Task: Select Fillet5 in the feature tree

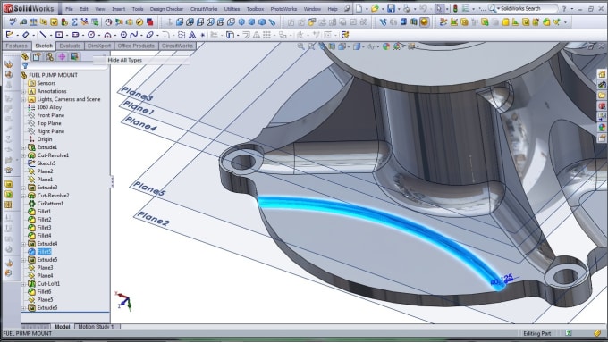Action: [x=44, y=252]
